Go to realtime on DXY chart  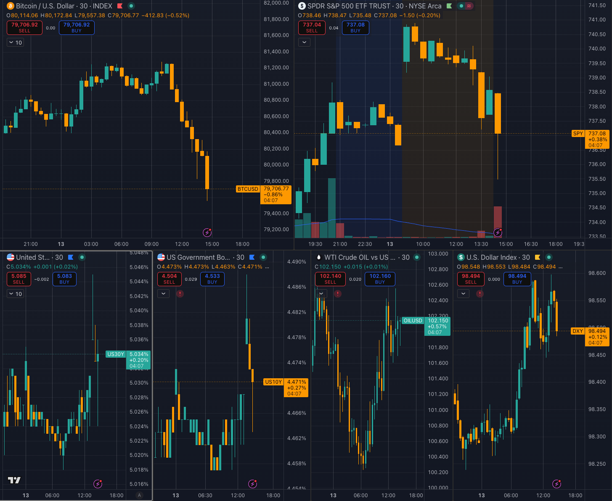556,484
